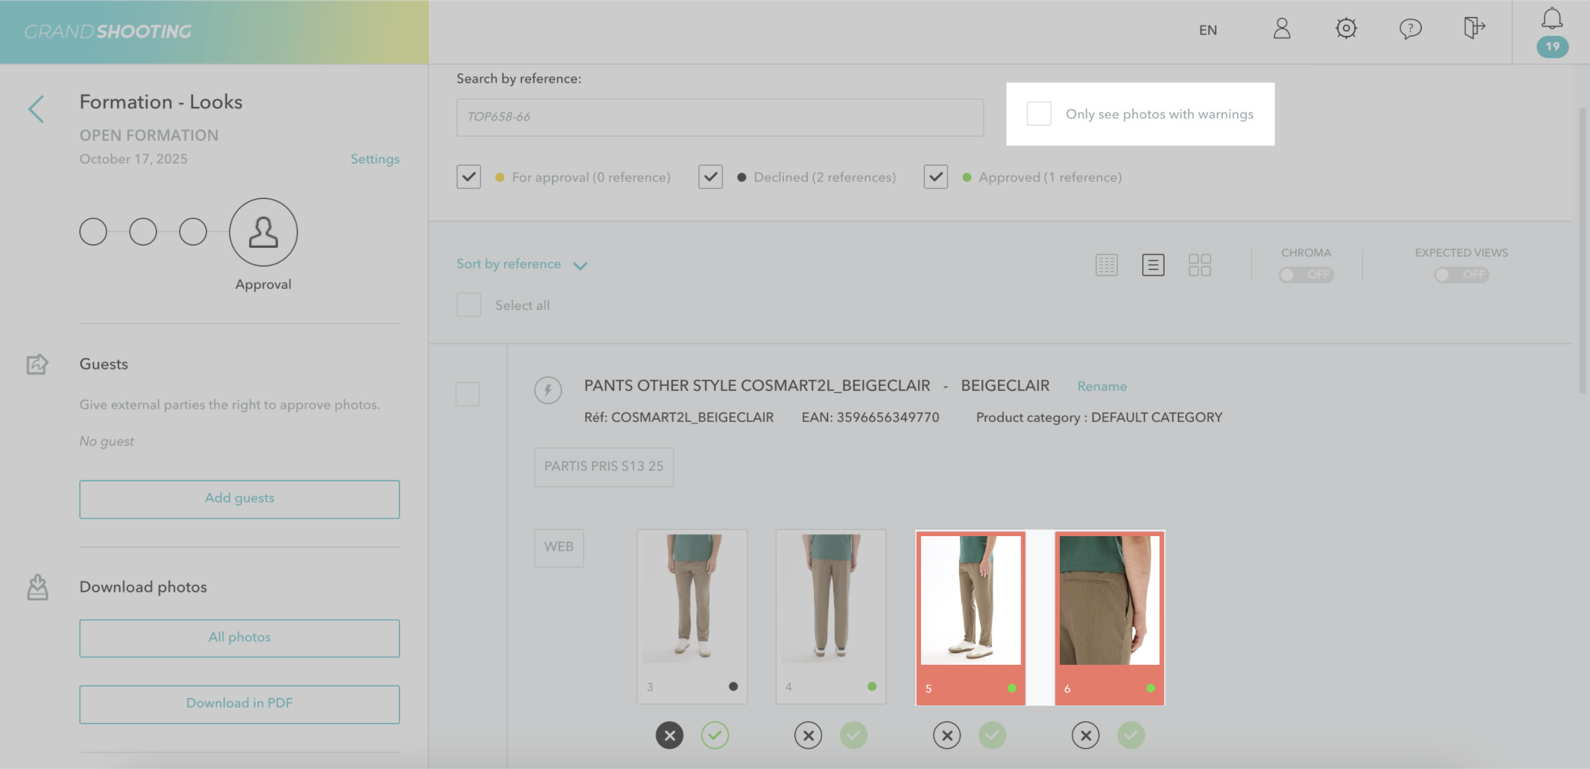The image size is (1590, 769).
Task: Uncheck the Declined references filter
Action: click(710, 177)
